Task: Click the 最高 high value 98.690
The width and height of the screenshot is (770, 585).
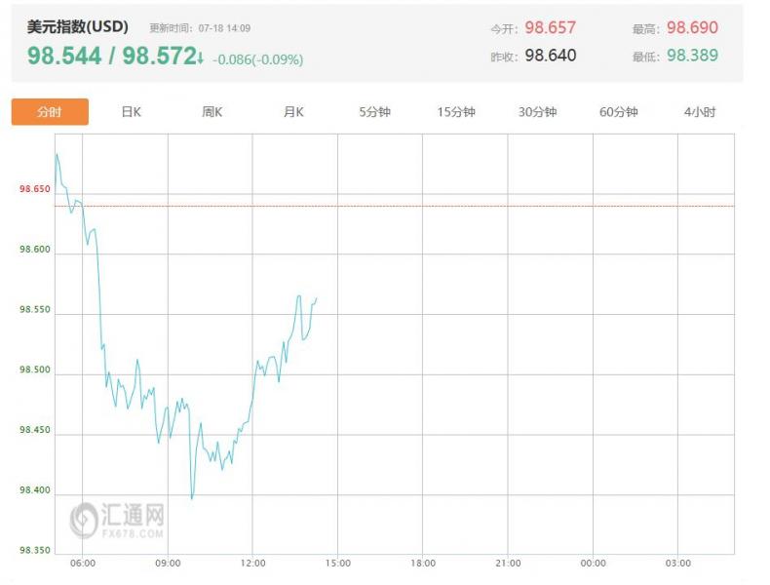Action: tap(692, 28)
